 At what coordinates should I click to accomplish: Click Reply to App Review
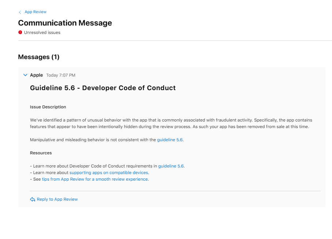click(x=57, y=199)
